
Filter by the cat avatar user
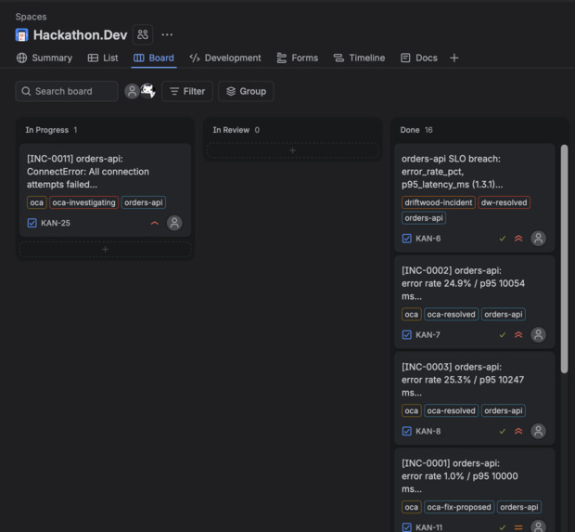coord(148,91)
